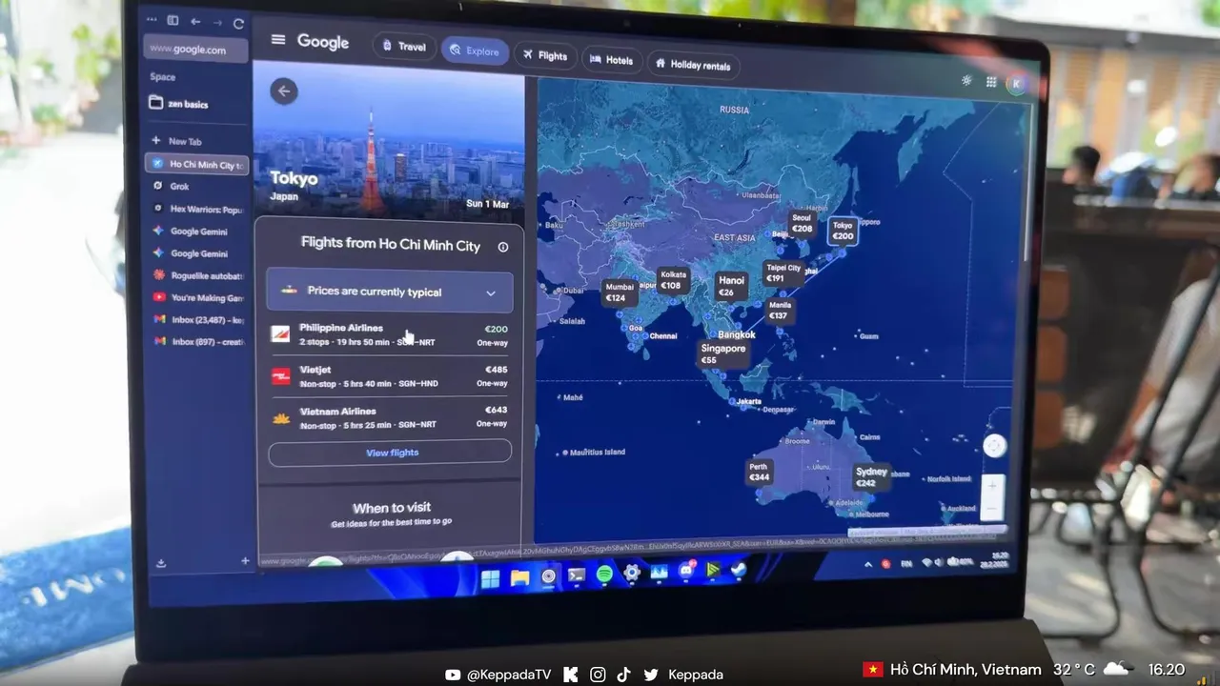The width and height of the screenshot is (1220, 686).
Task: Click the Tokyo €200 map marker
Action: click(x=843, y=232)
